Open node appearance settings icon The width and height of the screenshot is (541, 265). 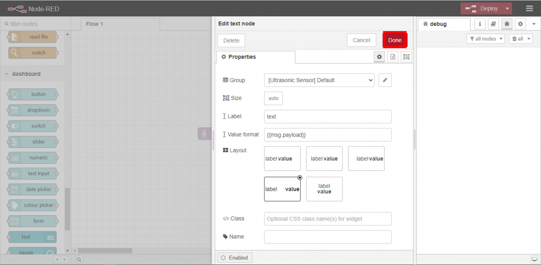coord(406,57)
